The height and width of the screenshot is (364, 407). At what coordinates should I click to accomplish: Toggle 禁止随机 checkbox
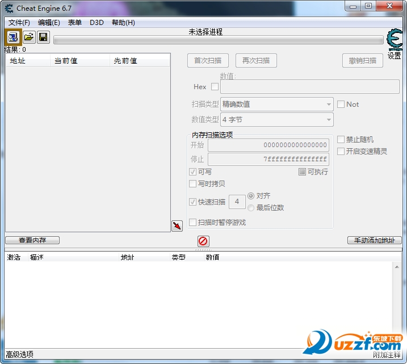341,140
